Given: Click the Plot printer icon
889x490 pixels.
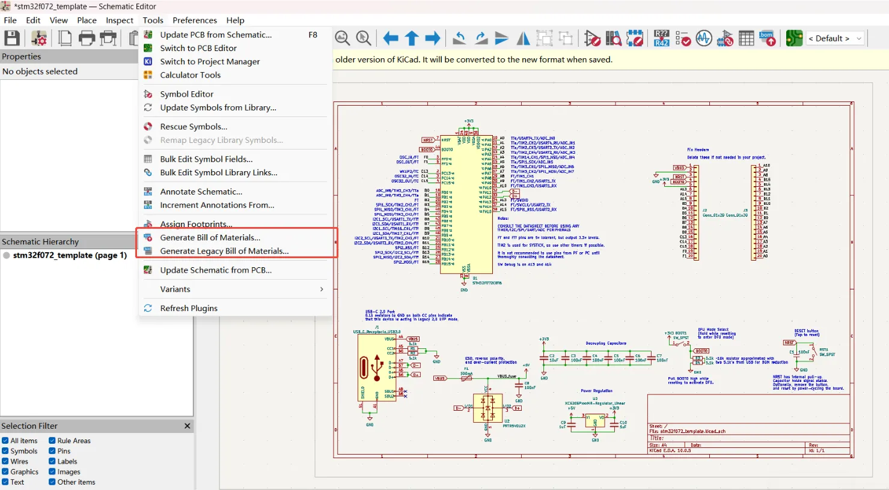Looking at the screenshot, I should pos(108,38).
